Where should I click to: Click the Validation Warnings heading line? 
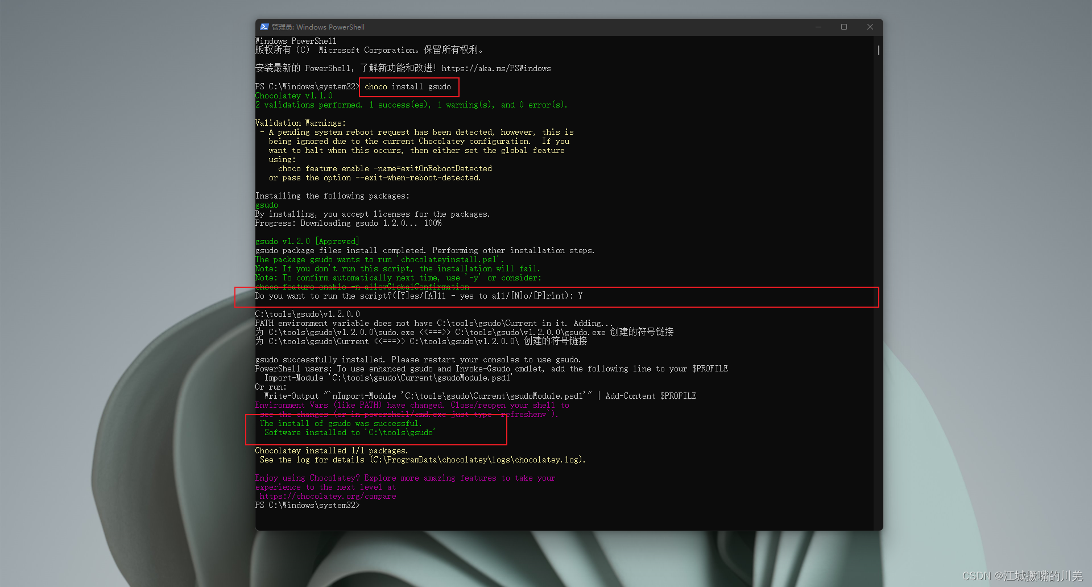tap(300, 123)
